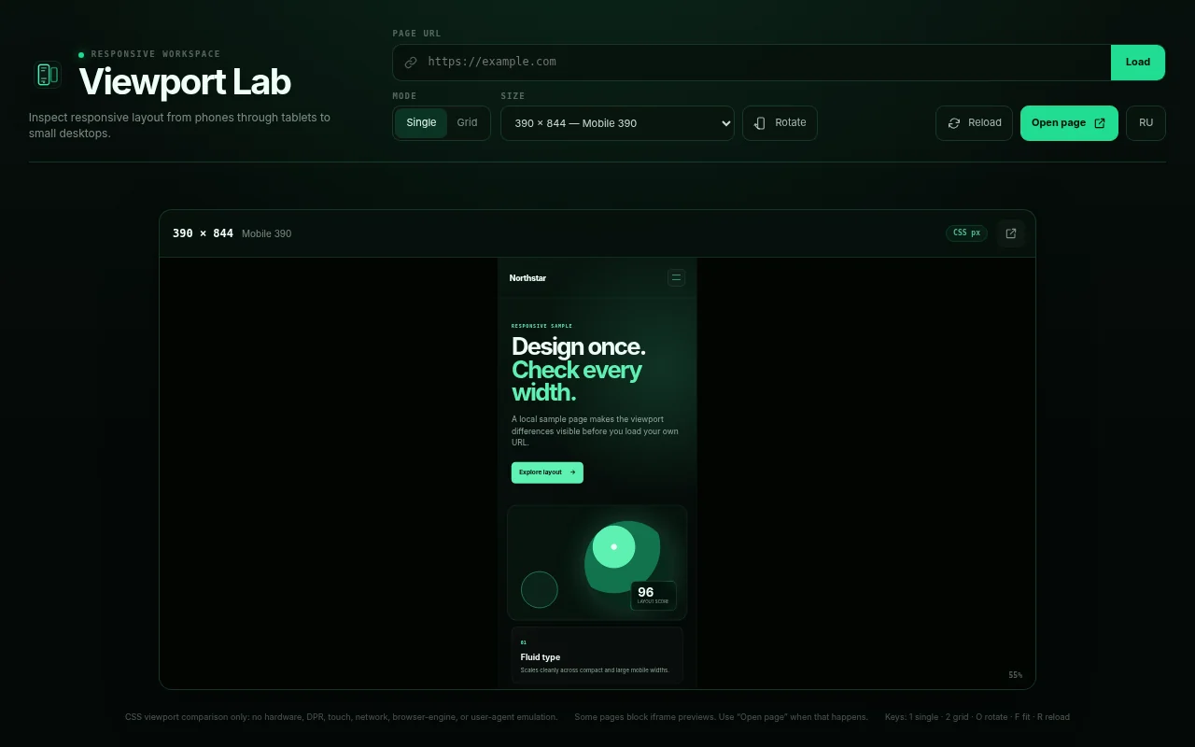
Task: Click the CSS px badge
Action: point(966,233)
